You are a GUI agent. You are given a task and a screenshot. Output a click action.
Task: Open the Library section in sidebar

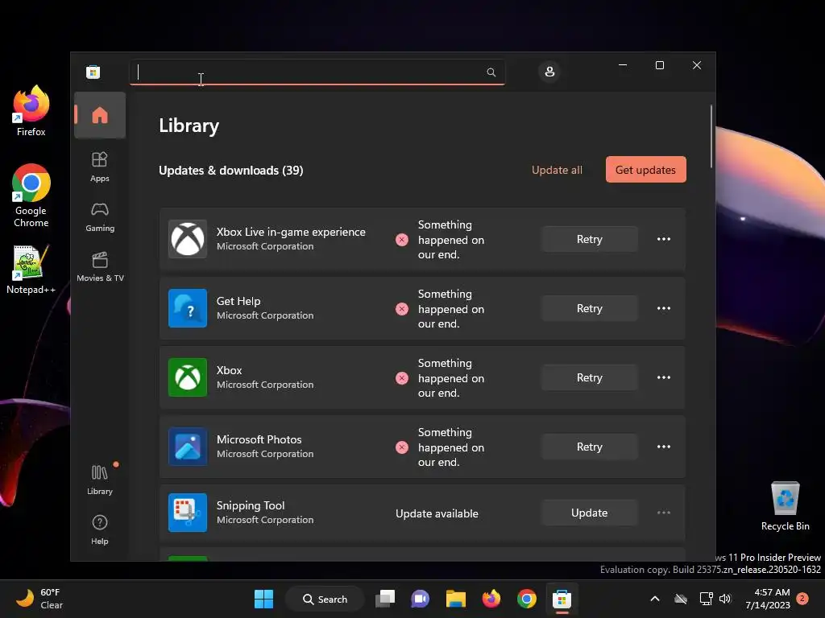pos(99,480)
